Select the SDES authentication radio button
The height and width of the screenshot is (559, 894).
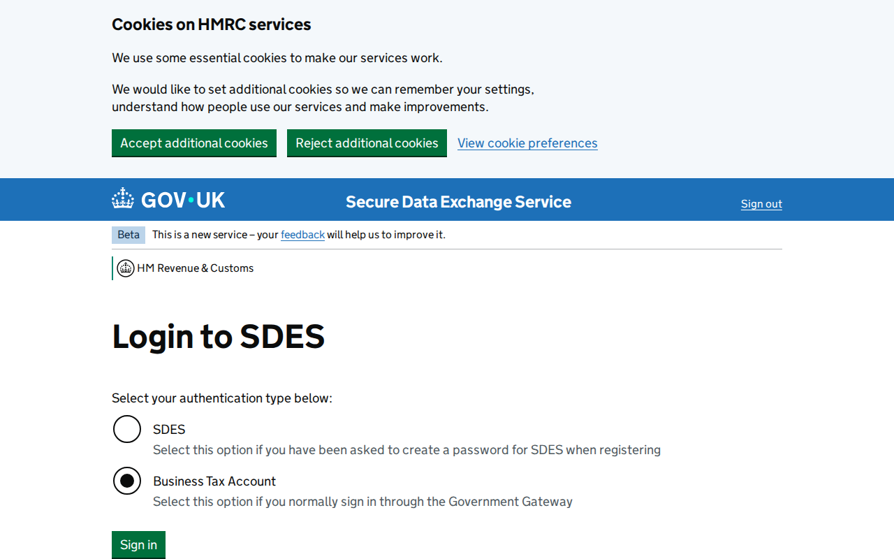point(126,429)
